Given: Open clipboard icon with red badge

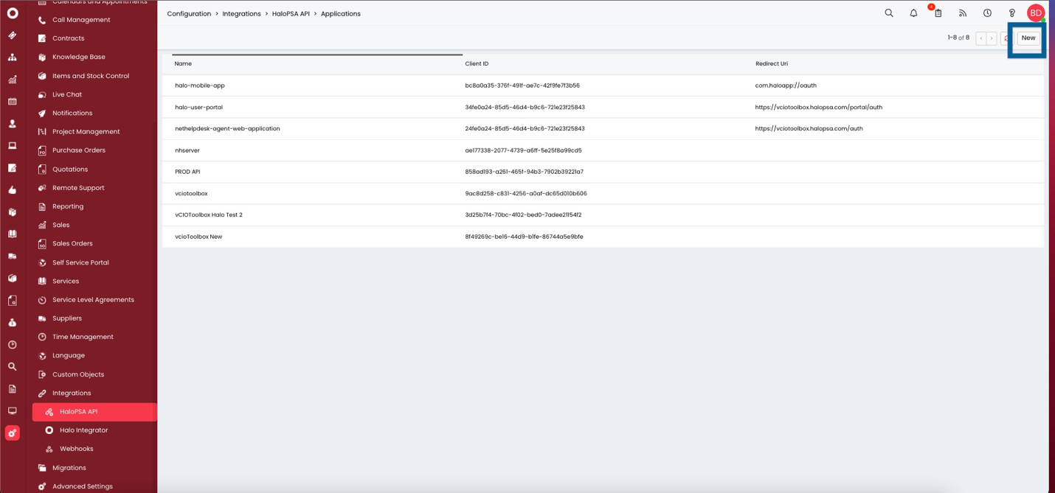Looking at the screenshot, I should [x=938, y=13].
